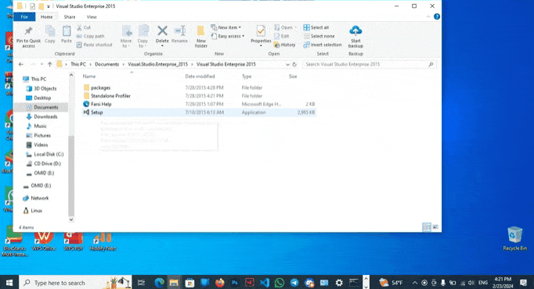The height and width of the screenshot is (289, 534).
Task: Delete the selected file via red X
Action: 162,31
